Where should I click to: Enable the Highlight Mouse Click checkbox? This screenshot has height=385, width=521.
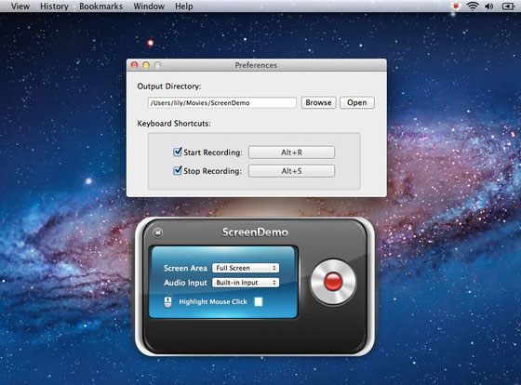pyautogui.click(x=259, y=301)
